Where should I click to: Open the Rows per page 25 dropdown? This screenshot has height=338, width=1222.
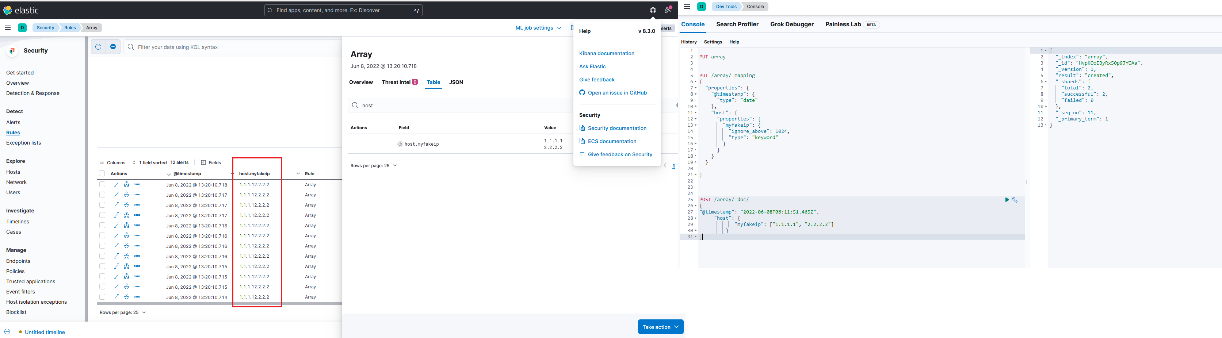coord(122,312)
